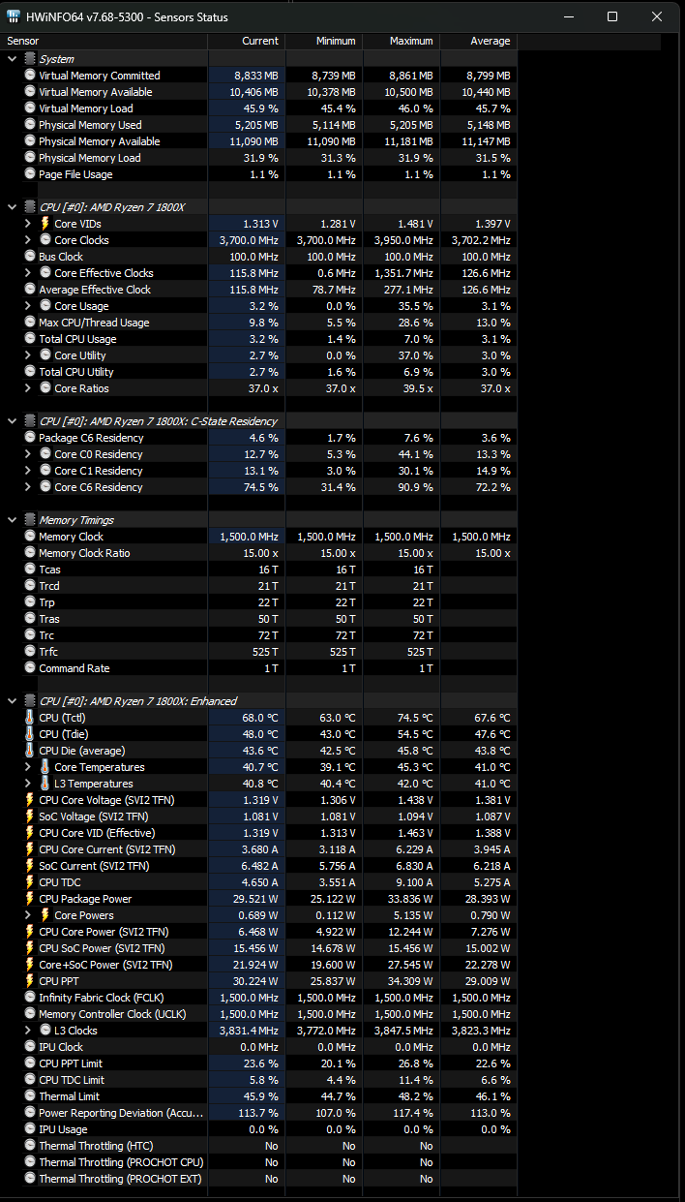Select the Thermal Throttling (PROCHOT EXT) row label
The height and width of the screenshot is (1202, 685).
tap(121, 1179)
